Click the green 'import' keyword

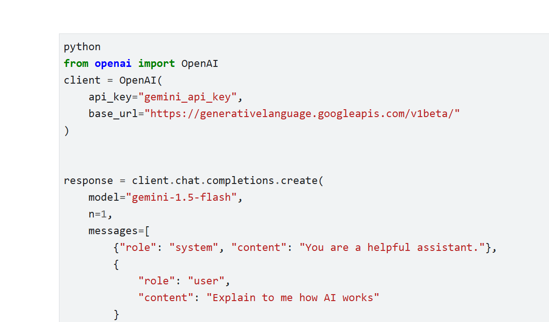point(157,64)
